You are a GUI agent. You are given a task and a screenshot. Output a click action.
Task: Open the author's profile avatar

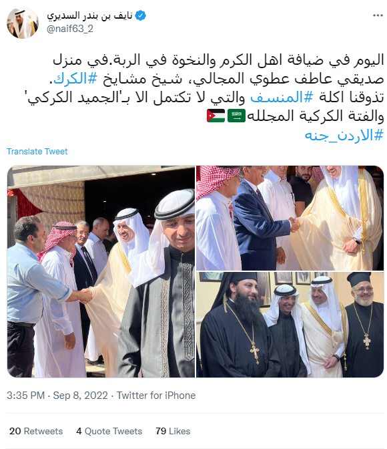(23, 23)
